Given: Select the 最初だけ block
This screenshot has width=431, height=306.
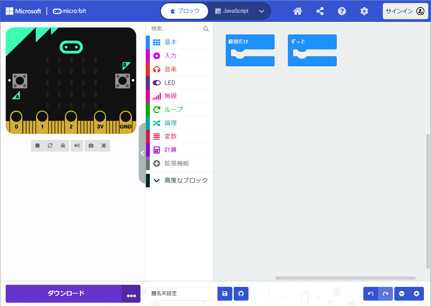Looking at the screenshot, I should (250, 42).
